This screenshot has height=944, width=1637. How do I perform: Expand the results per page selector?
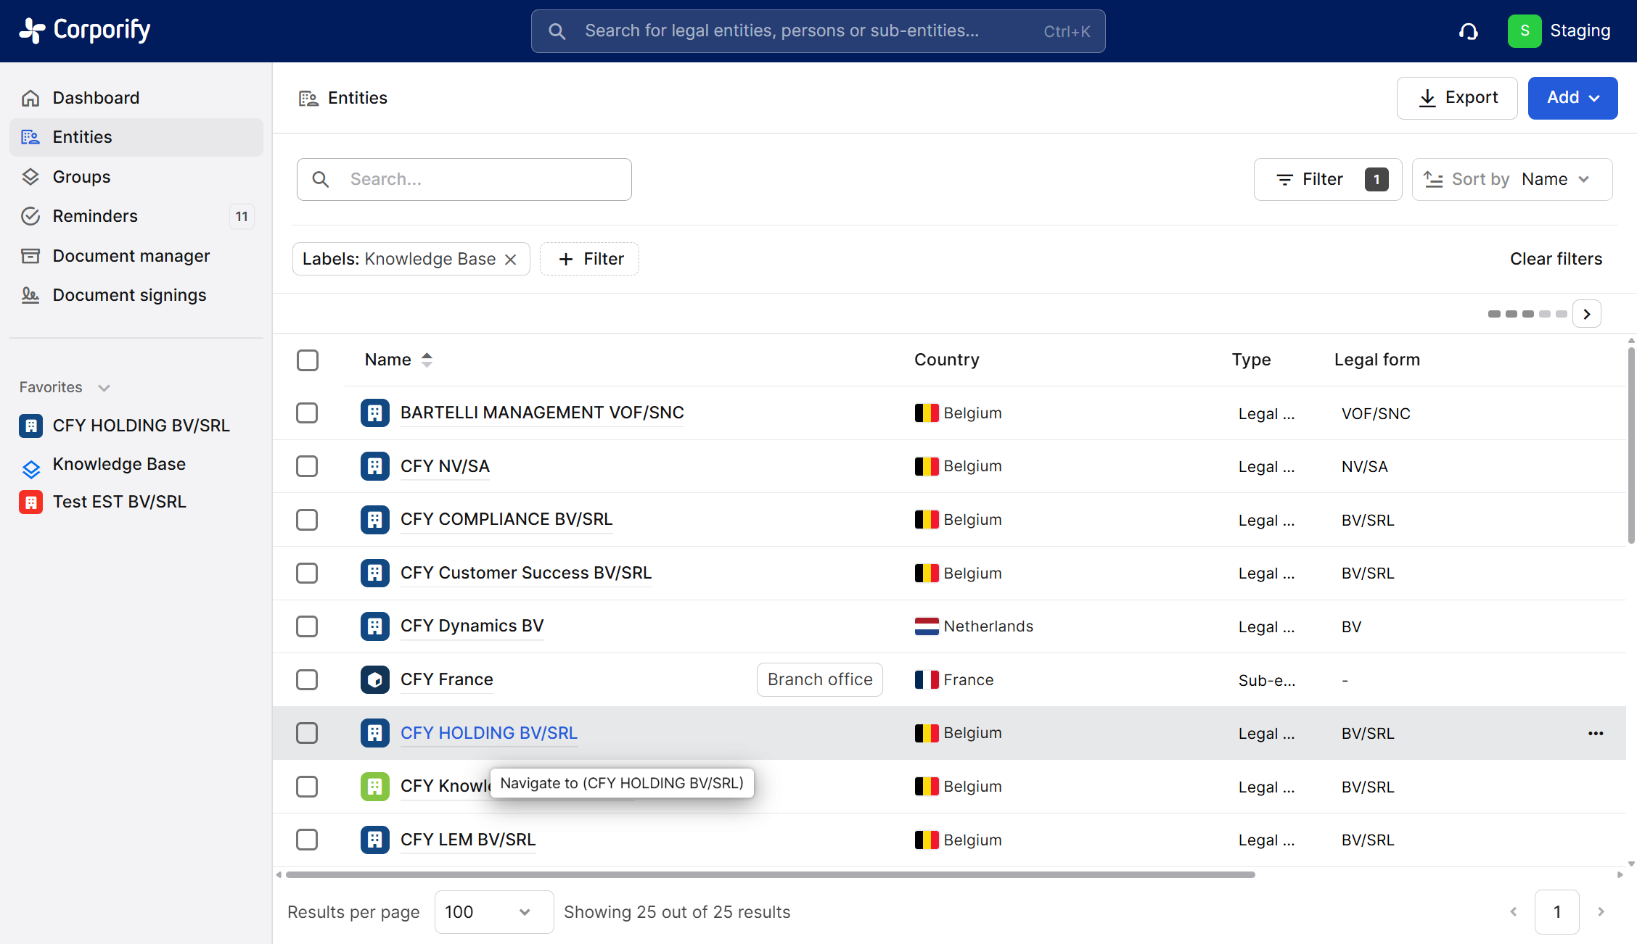tap(493, 912)
